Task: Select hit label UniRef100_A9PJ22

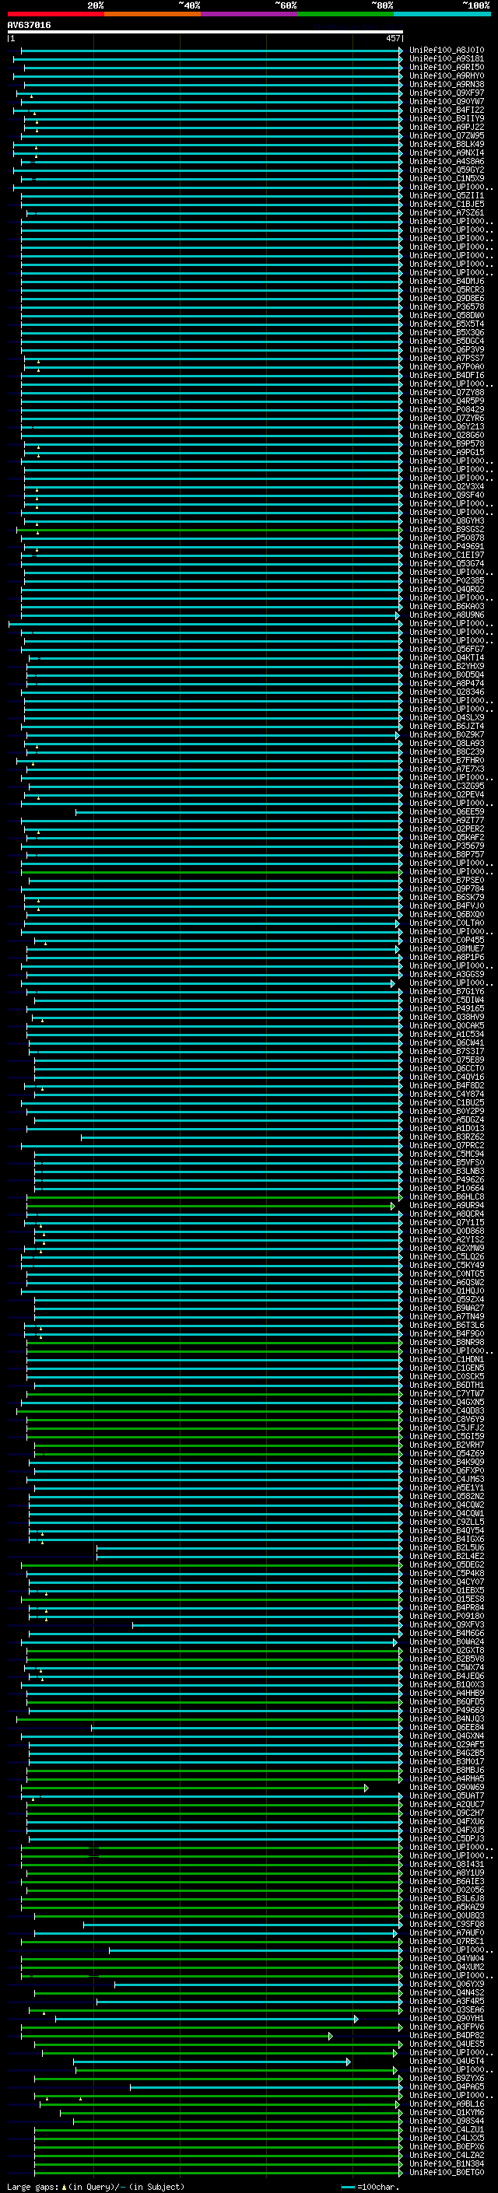Action: [446, 127]
